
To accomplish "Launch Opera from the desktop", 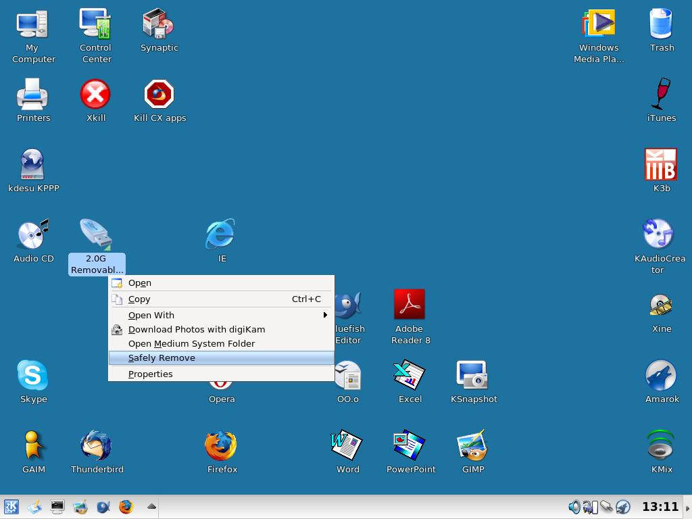I will 221,385.
